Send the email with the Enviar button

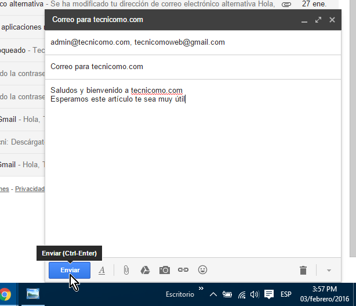coord(70,270)
